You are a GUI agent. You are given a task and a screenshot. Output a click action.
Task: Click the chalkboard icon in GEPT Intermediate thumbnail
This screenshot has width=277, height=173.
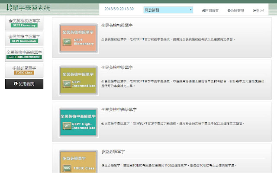(x=67, y=84)
